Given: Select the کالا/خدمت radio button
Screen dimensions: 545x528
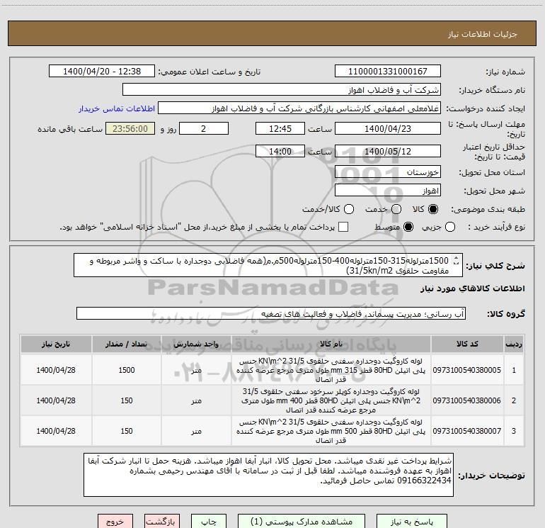Looking at the screenshot, I should tap(349, 209).
